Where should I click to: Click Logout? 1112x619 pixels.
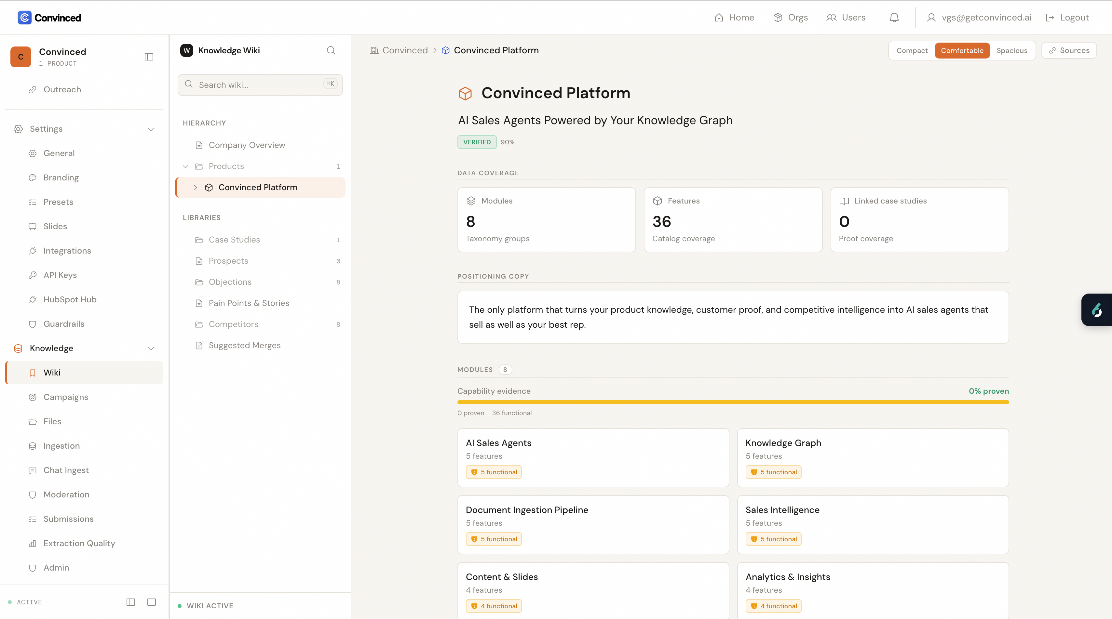pyautogui.click(x=1067, y=18)
